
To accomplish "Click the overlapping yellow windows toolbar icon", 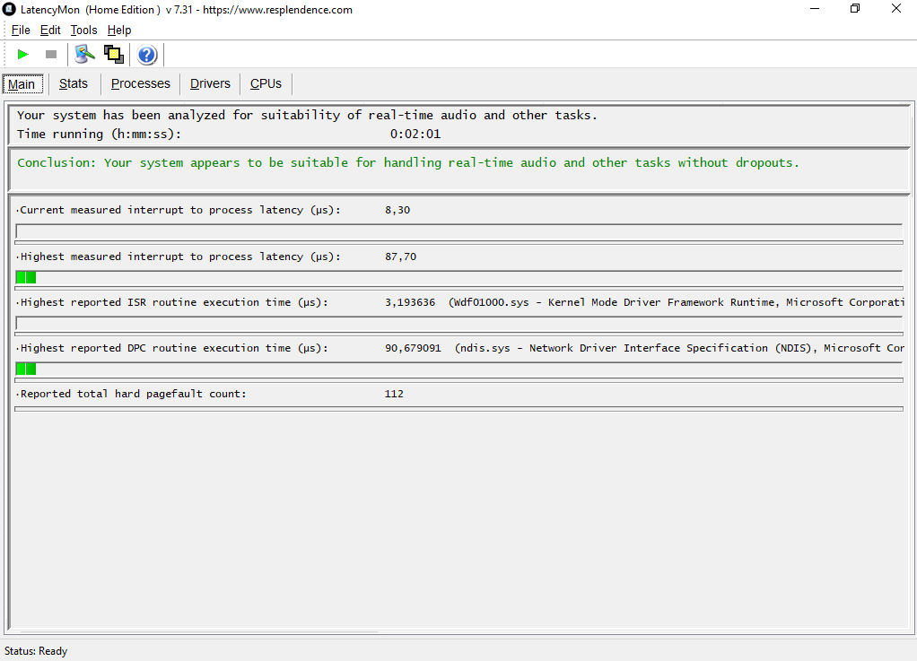I will click(x=114, y=55).
